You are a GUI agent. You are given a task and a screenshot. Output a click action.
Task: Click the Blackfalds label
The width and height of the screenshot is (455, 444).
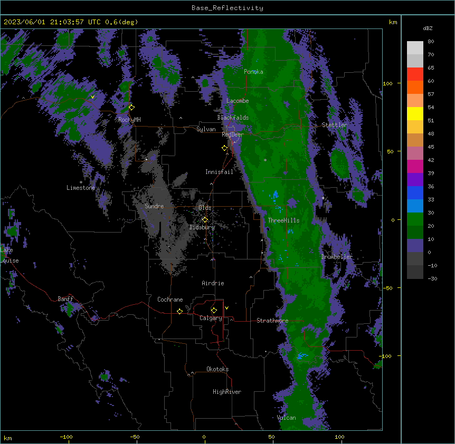click(233, 118)
